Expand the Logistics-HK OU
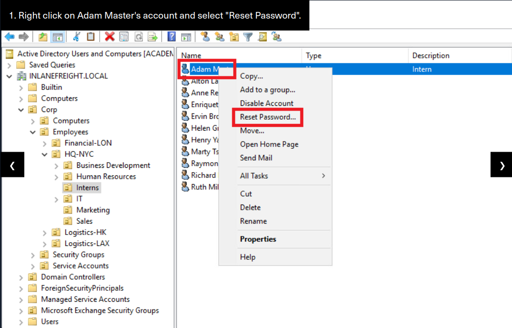 coord(45,233)
